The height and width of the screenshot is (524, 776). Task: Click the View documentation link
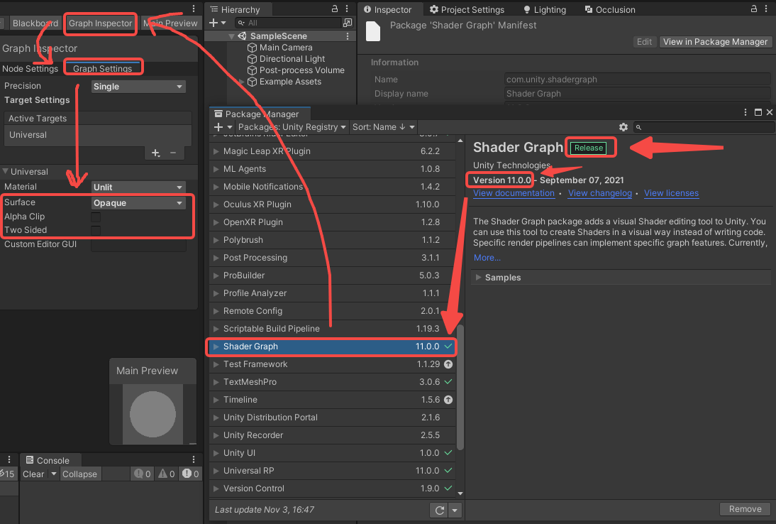tap(514, 192)
